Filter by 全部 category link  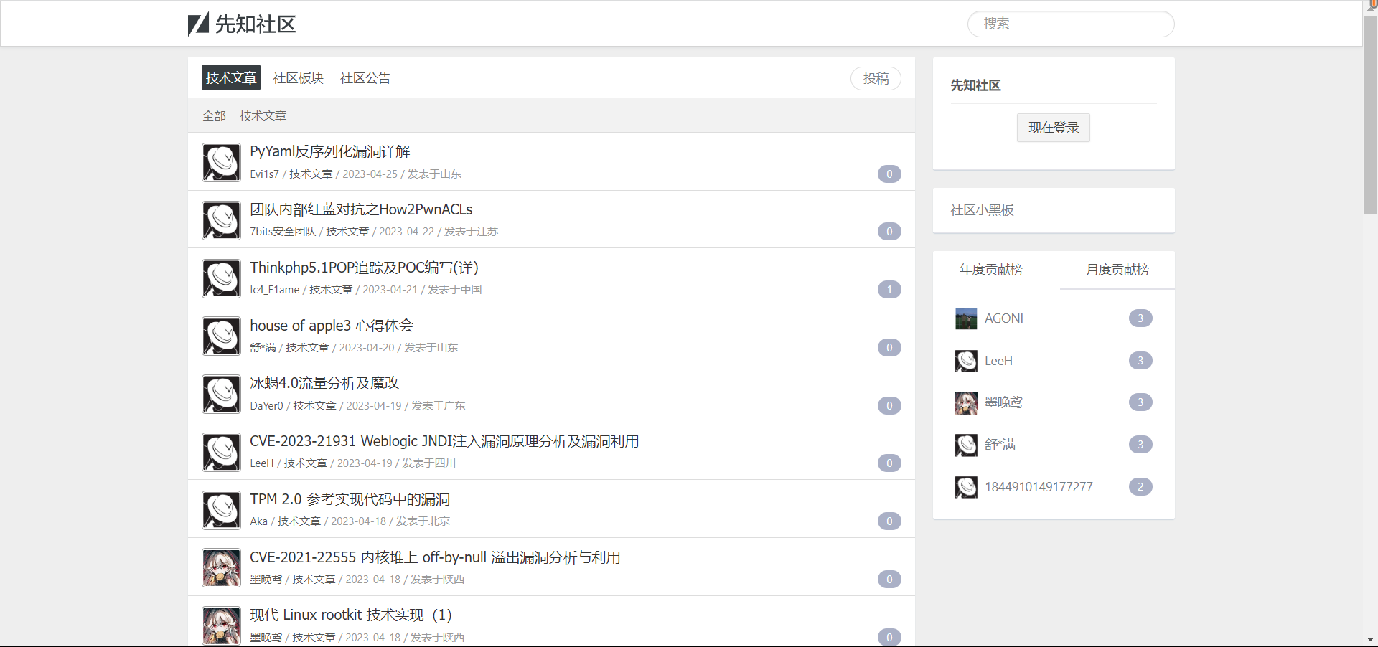214,116
